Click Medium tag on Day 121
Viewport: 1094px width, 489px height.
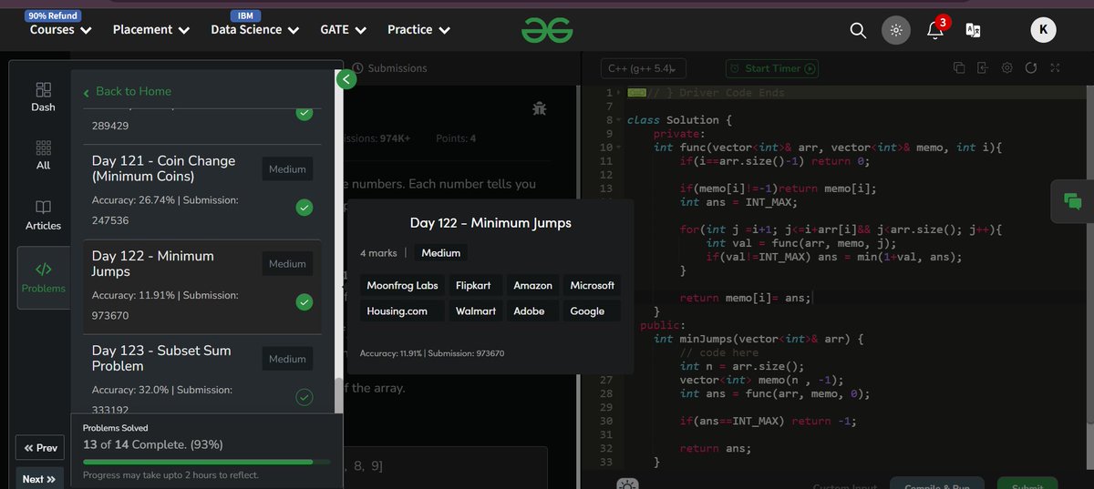pos(287,168)
